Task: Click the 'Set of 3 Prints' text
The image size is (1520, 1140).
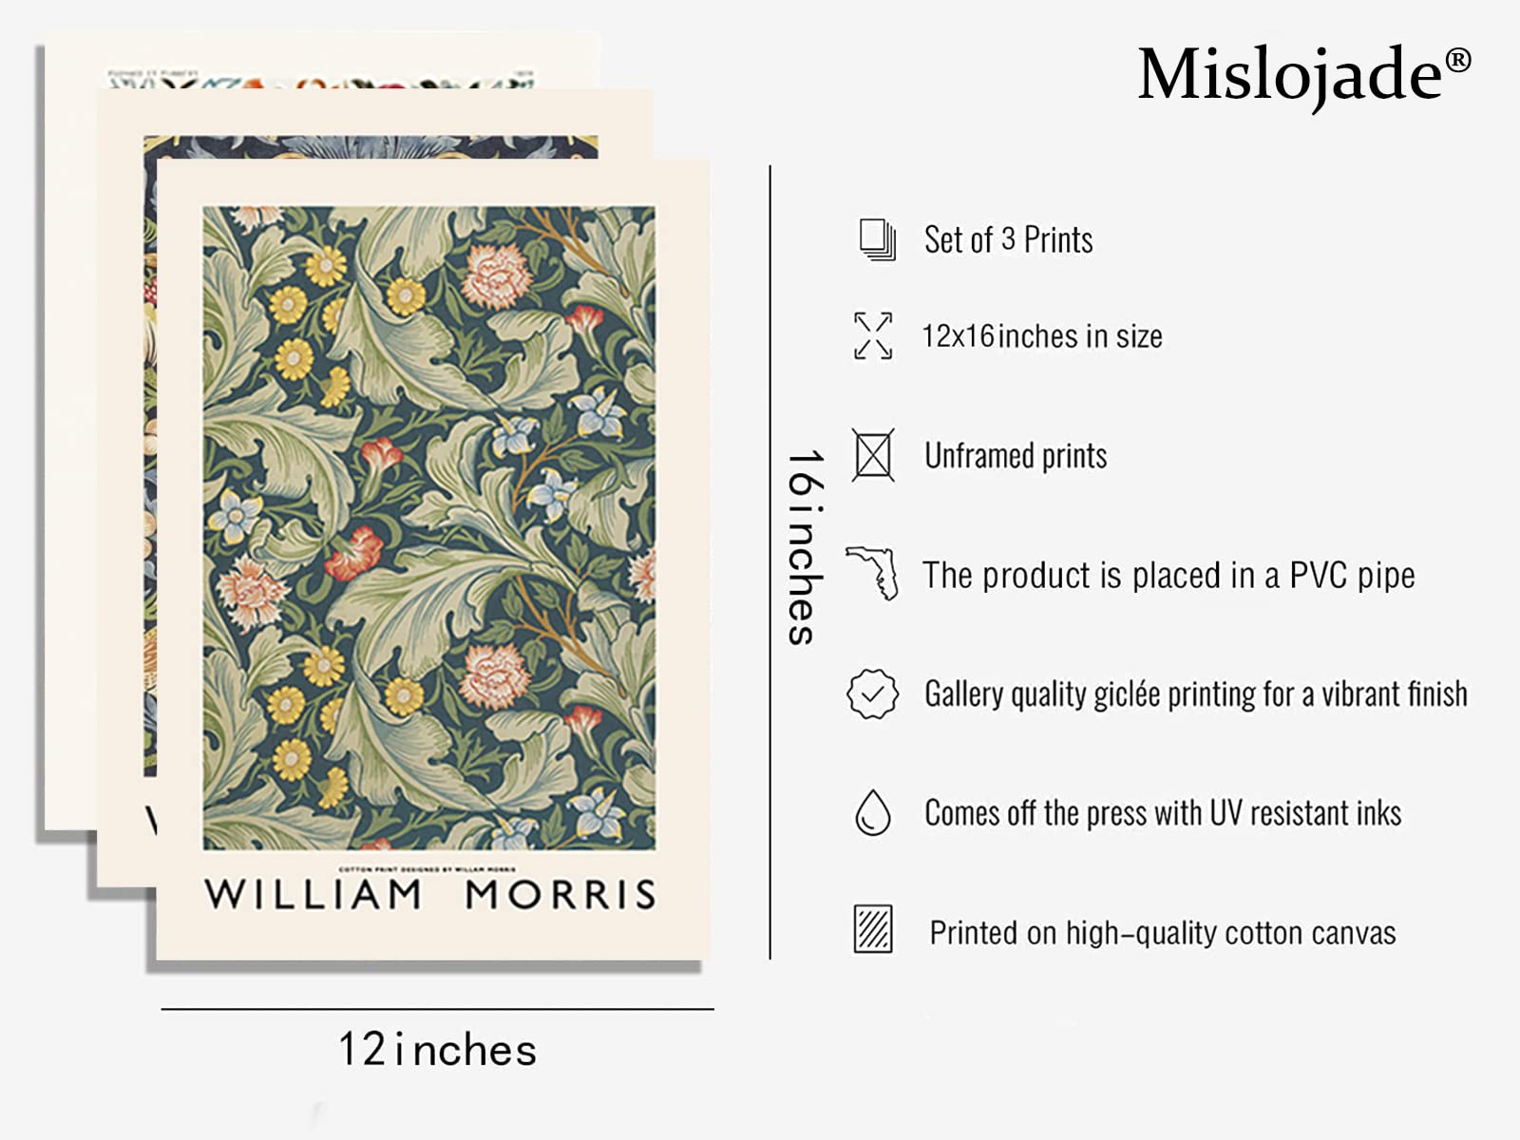Action: point(1009,239)
